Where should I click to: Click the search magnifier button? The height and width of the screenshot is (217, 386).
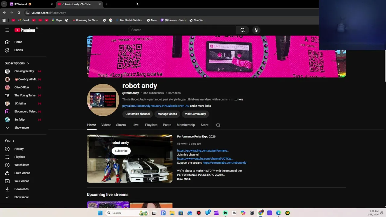click(x=242, y=30)
